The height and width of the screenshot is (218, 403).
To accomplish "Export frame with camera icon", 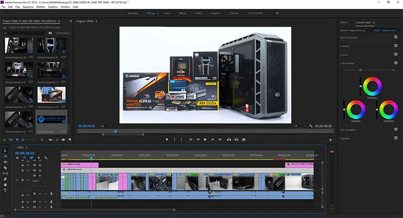I will (x=244, y=139).
